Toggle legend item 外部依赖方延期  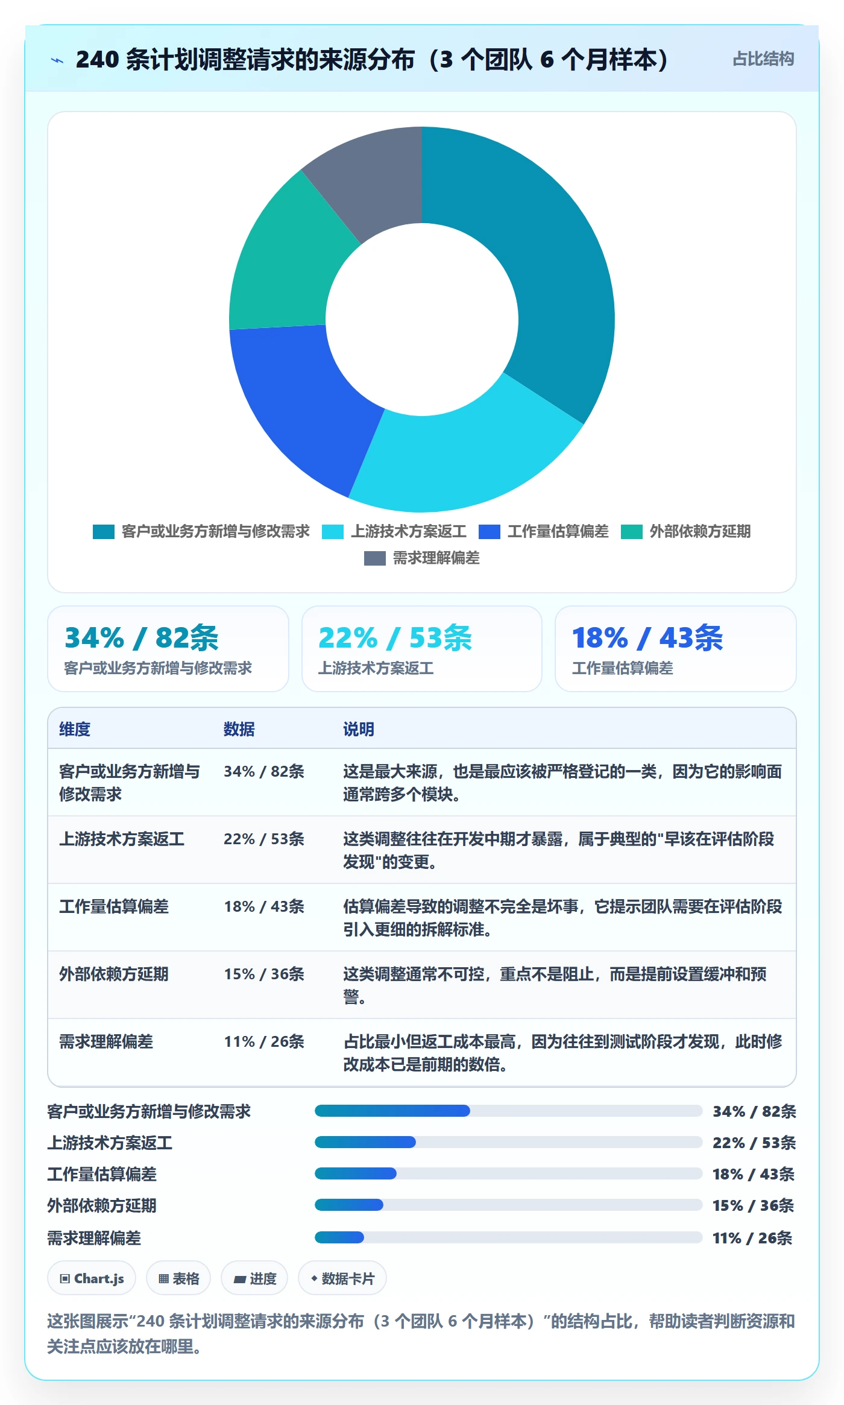pos(686,531)
